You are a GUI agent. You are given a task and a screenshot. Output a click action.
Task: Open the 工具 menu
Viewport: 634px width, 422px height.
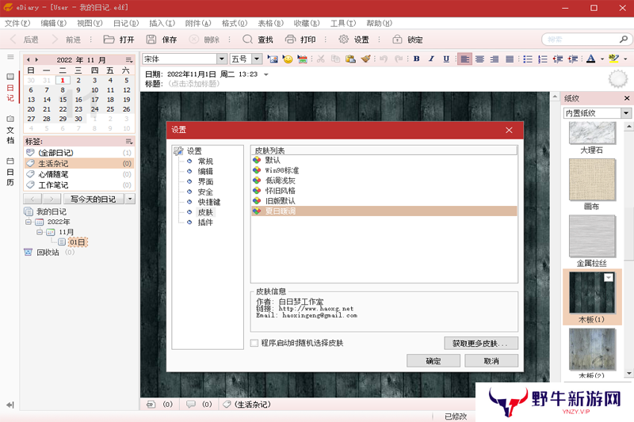(x=343, y=24)
